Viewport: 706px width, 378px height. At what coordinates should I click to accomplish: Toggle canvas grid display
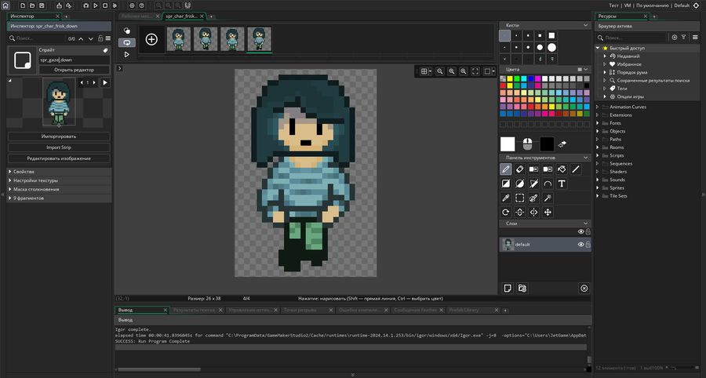click(x=424, y=71)
